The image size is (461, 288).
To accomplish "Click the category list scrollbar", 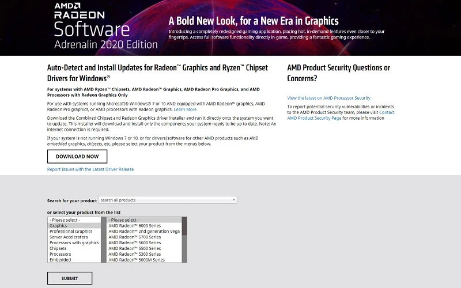I will [104, 239].
